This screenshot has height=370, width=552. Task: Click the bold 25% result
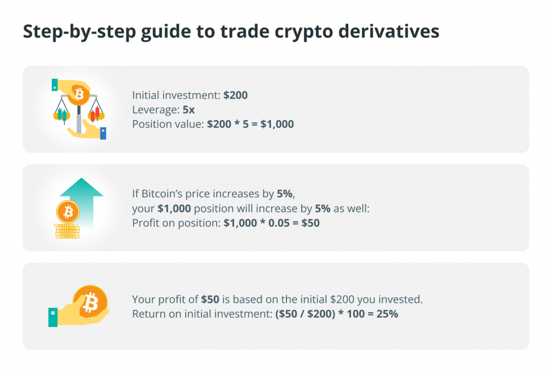click(388, 314)
